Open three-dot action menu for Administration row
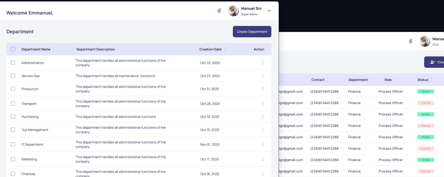Screen dimensions: 444x177 pyautogui.click(x=263, y=63)
